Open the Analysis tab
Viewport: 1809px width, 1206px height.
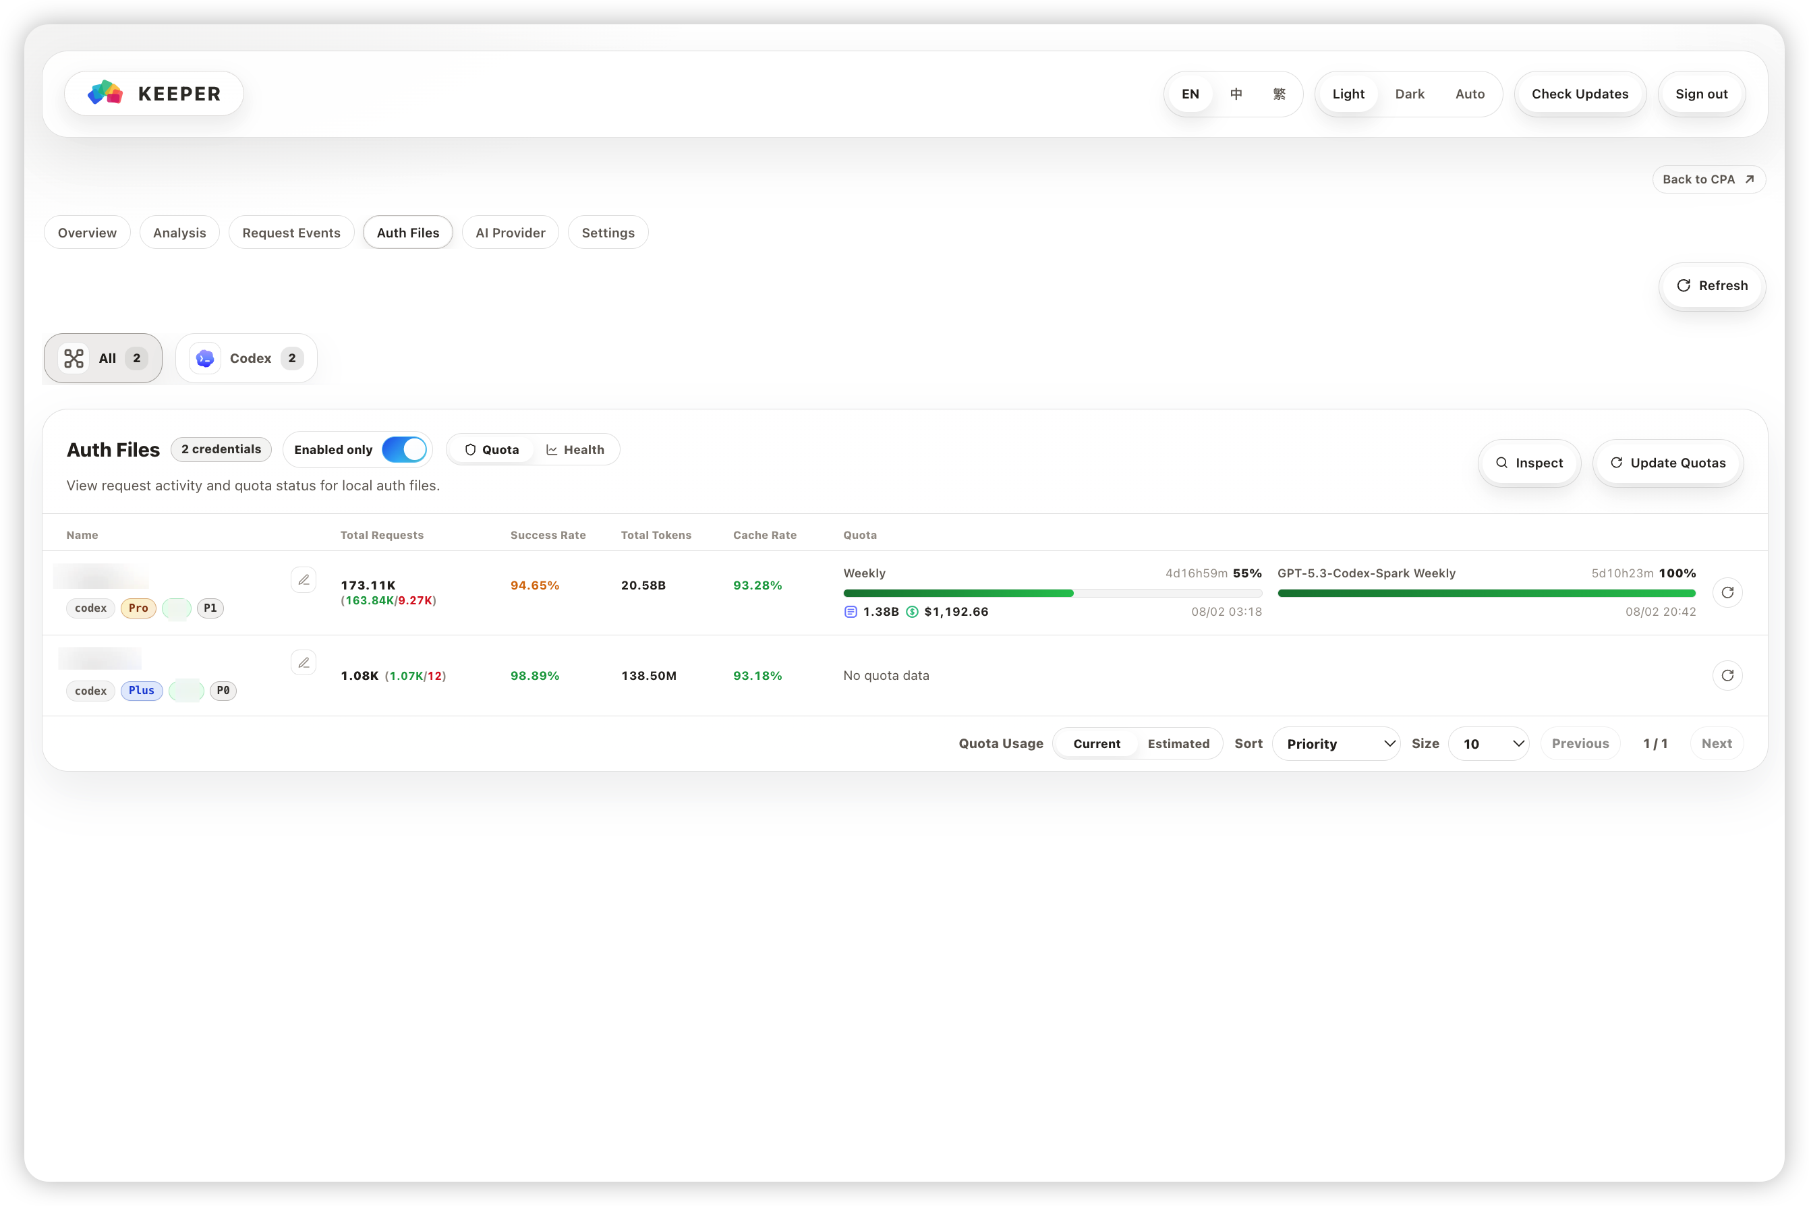pyautogui.click(x=179, y=232)
